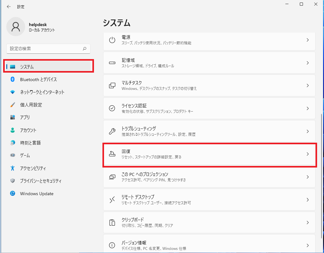Open the アカウント category
Screen dimensions: 324x253
[49, 130]
